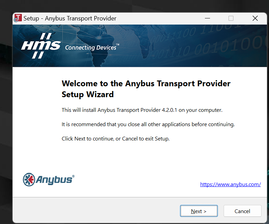This screenshot has width=269, height=224.
Task: Click the greyed-out maximize square icon
Action: 231,18
